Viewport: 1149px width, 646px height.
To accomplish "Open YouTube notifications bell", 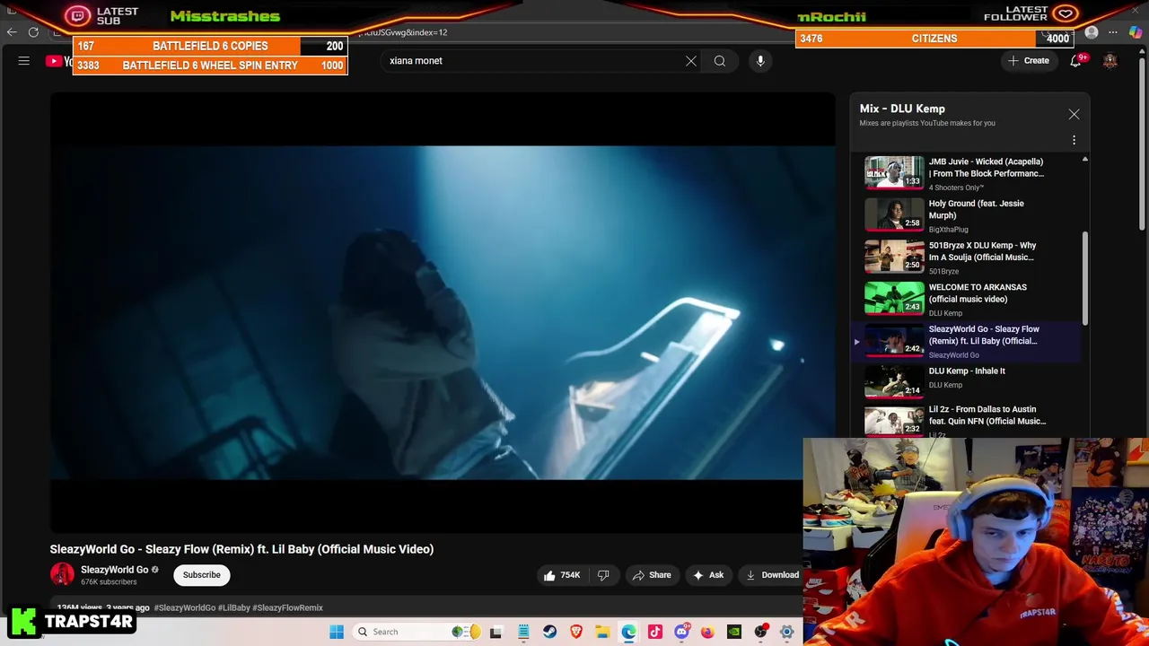I will click(x=1075, y=61).
